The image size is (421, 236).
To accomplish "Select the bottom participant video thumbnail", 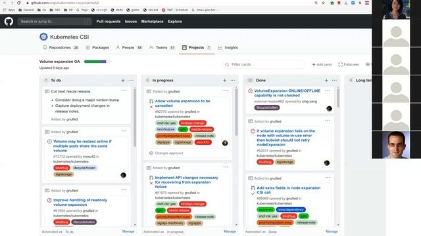I will point(396,145).
